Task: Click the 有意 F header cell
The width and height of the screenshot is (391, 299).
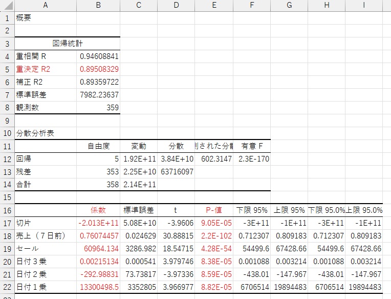Action: click(x=251, y=146)
